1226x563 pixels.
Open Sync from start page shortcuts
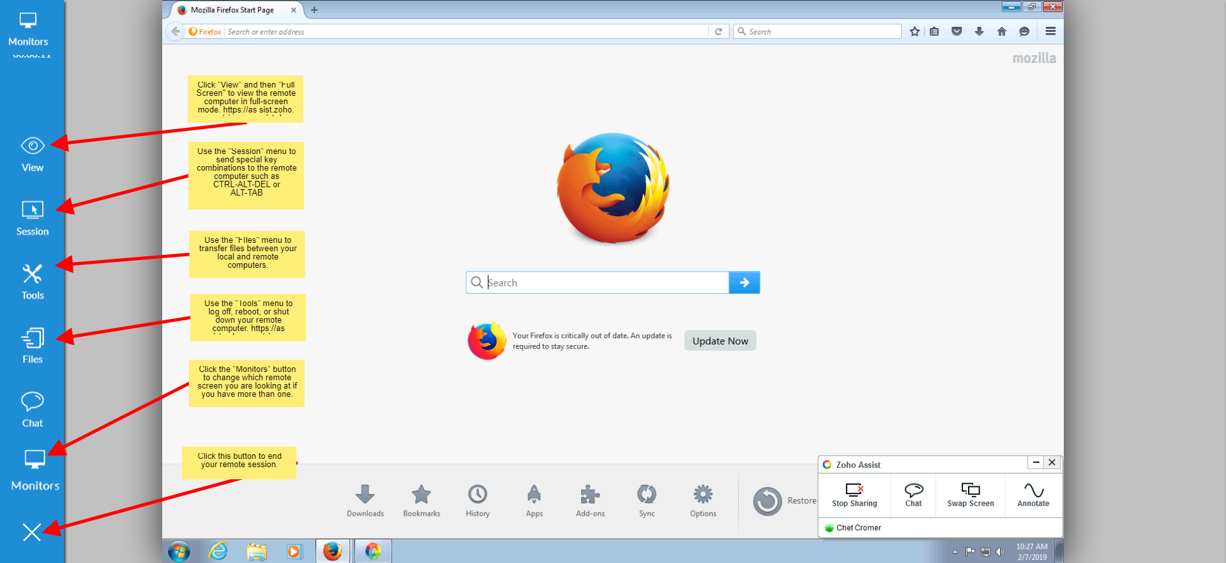point(647,500)
